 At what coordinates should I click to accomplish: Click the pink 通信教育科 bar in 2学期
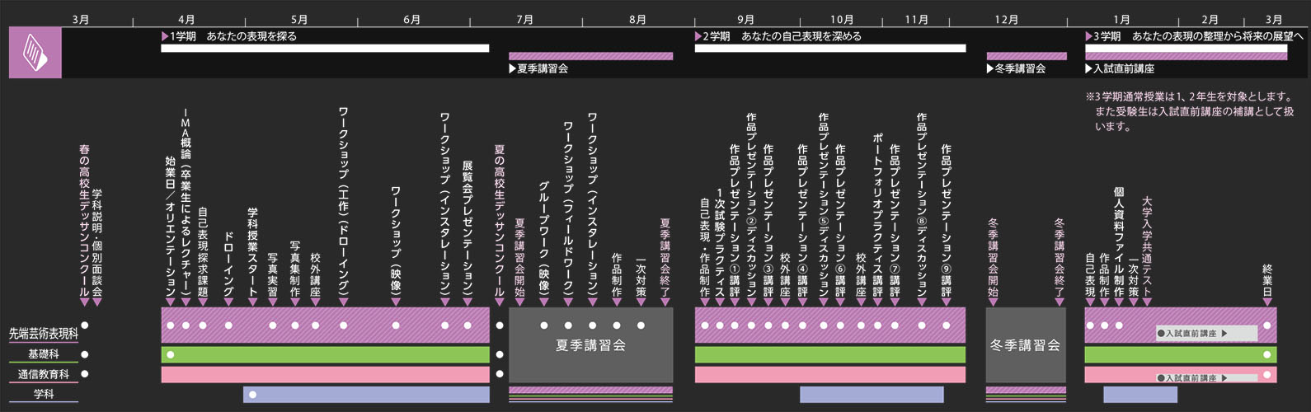(830, 374)
